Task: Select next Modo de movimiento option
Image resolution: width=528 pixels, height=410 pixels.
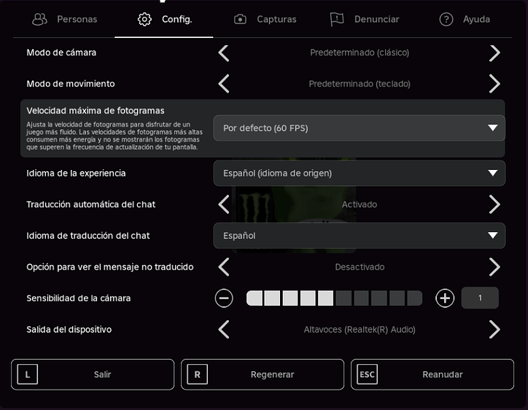Action: point(494,84)
